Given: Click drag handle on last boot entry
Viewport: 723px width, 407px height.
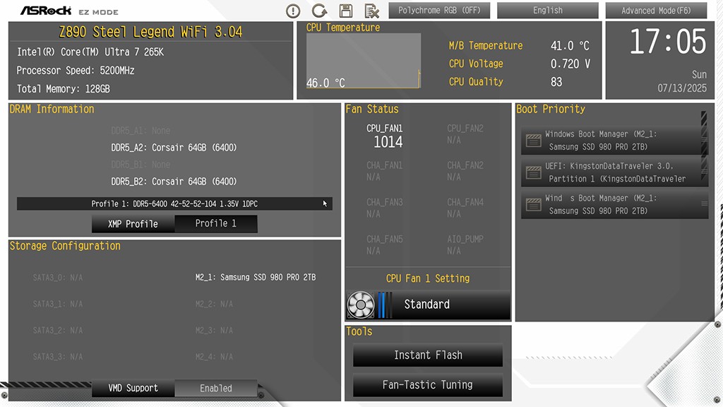Looking at the screenshot, I should [704, 203].
